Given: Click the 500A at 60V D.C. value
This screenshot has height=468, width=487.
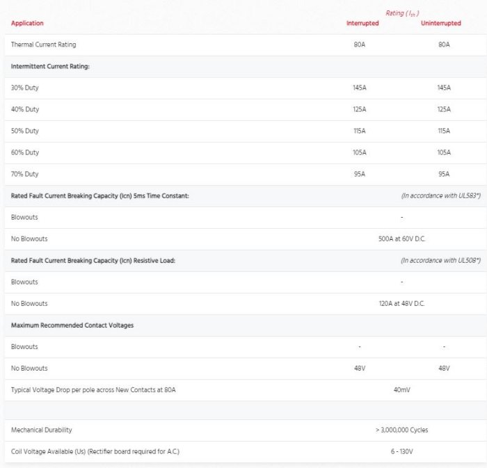Looking at the screenshot, I should pos(401,239).
